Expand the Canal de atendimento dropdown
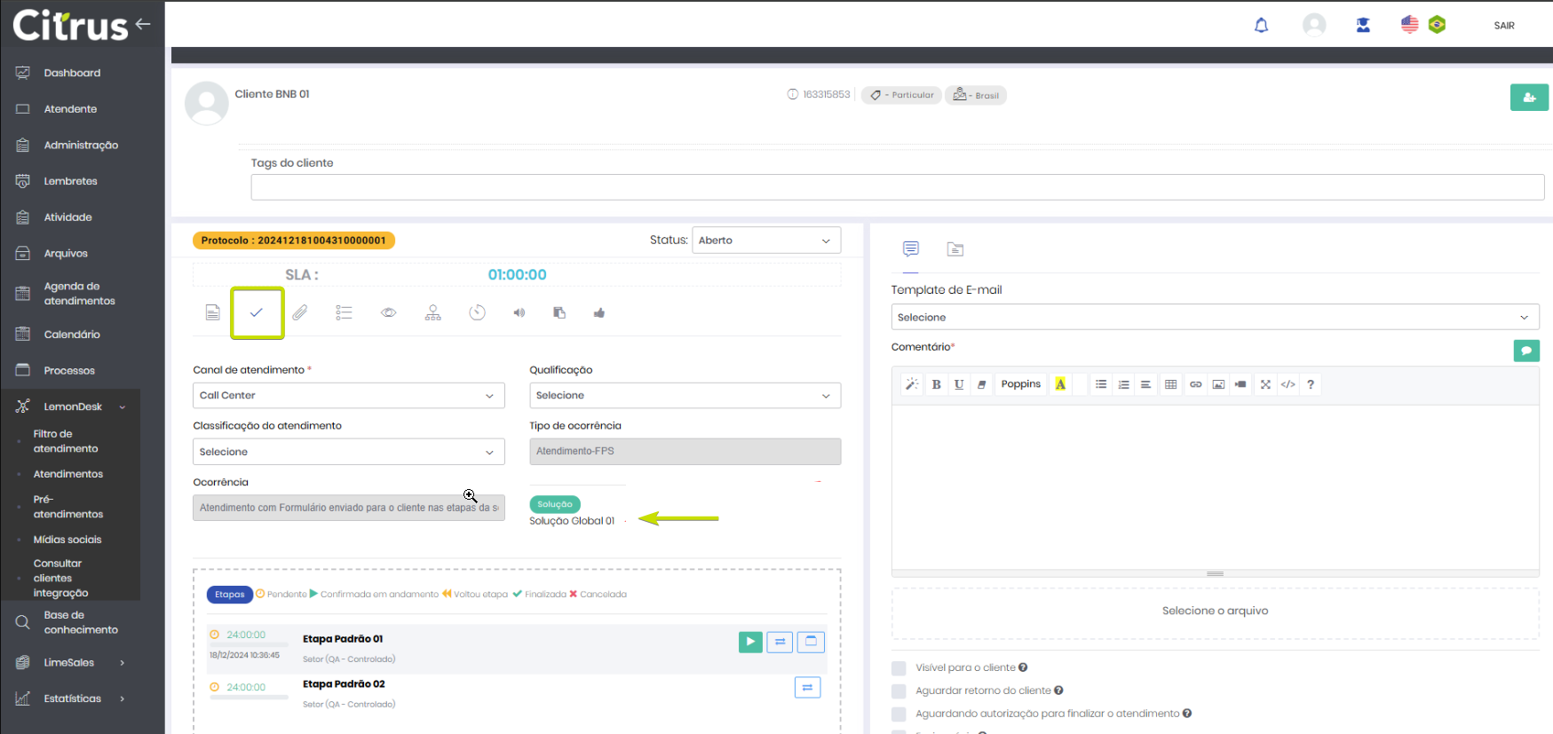This screenshot has width=1553, height=734. (348, 396)
